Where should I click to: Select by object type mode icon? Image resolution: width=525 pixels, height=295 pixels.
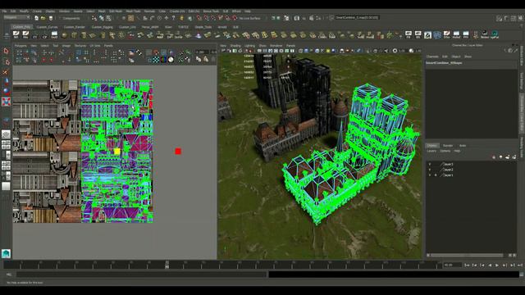pos(102,18)
